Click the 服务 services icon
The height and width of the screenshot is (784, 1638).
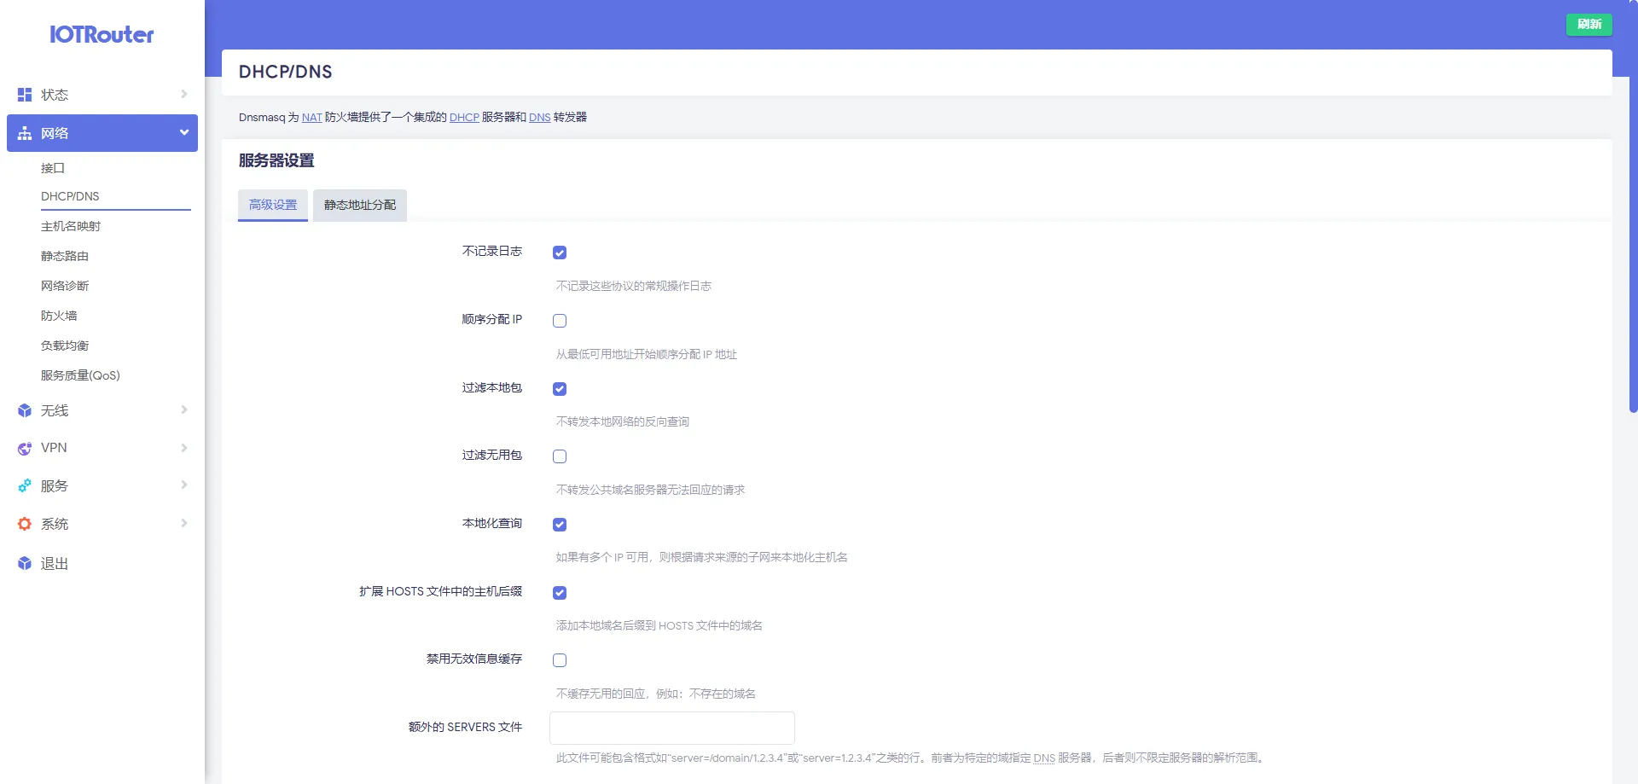tap(25, 485)
